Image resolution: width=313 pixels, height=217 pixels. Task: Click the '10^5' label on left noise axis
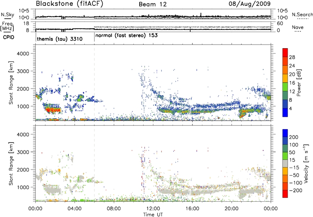pyautogui.click(x=24, y=11)
